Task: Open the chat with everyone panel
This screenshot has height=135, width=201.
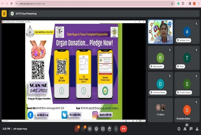Action: pyautogui.click(x=191, y=129)
